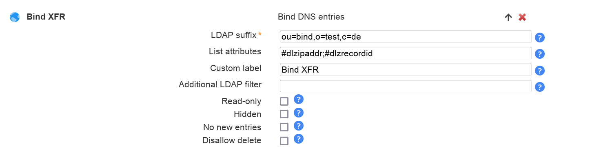590x164 pixels.
Task: Toggle the Disallow delete checkbox
Action: coord(284,141)
